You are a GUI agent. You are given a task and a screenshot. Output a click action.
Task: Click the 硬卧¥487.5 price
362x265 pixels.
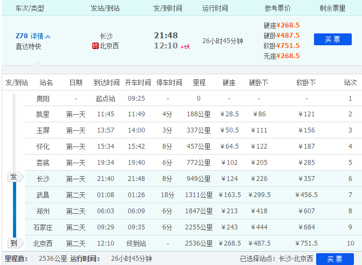point(282,36)
